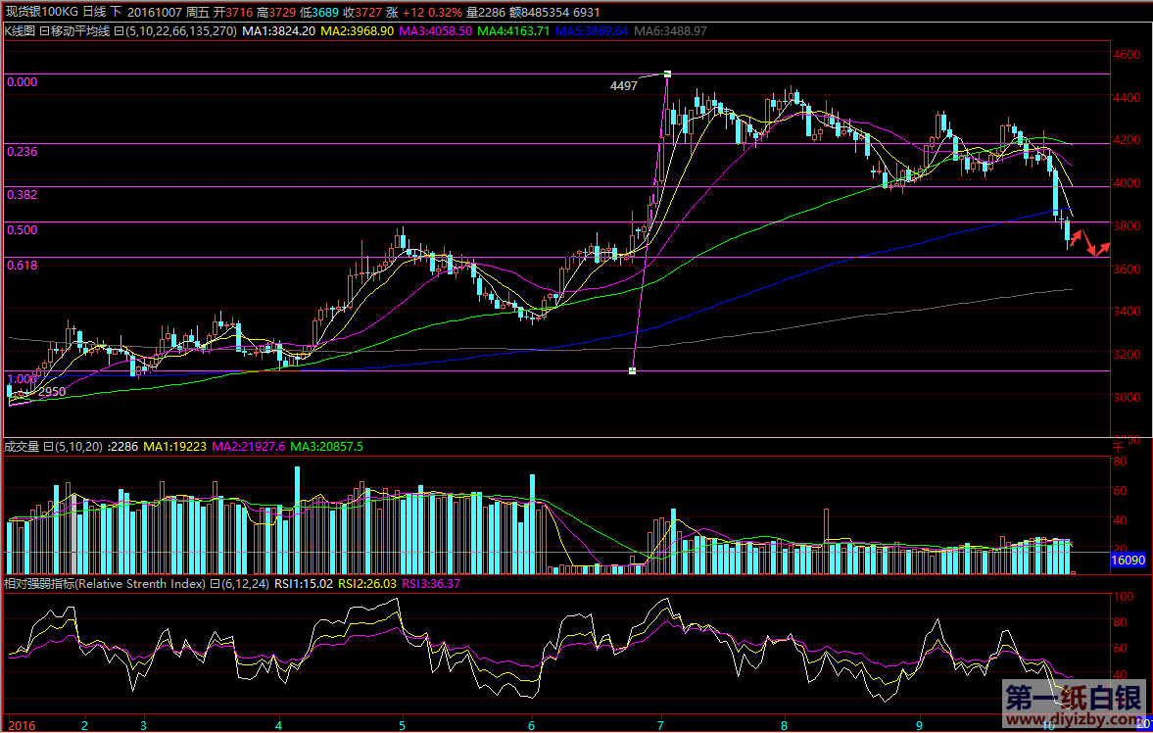Jump to month 7 on the time axis
The image size is (1153, 733).
(661, 725)
